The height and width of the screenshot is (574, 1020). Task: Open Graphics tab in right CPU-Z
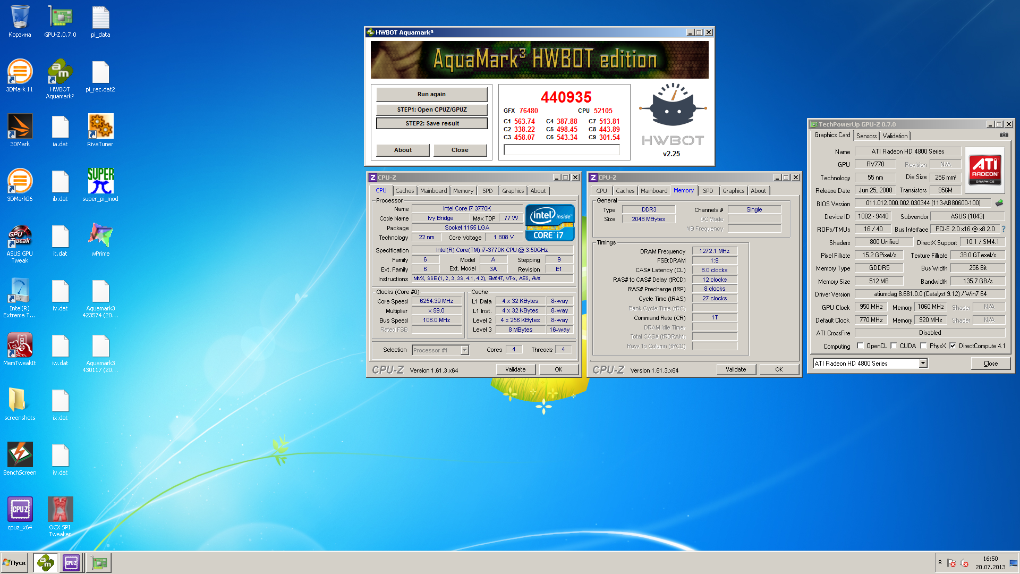(x=733, y=191)
